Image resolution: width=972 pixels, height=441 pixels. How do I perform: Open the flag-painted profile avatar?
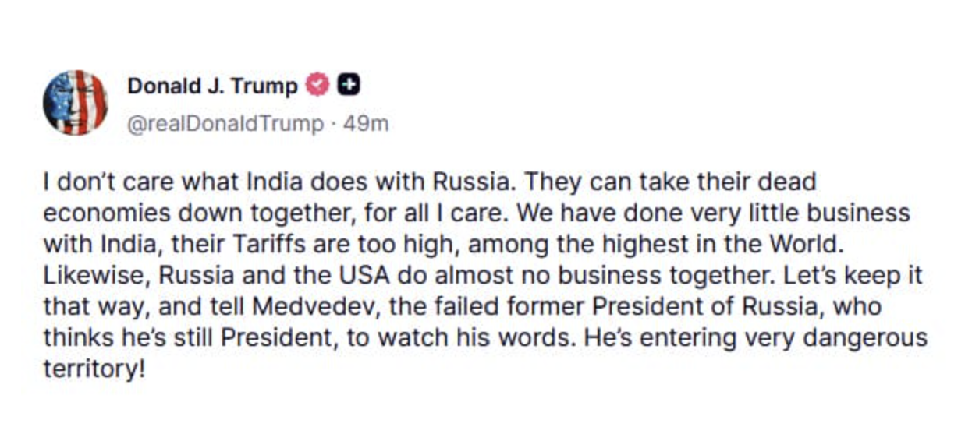75,103
